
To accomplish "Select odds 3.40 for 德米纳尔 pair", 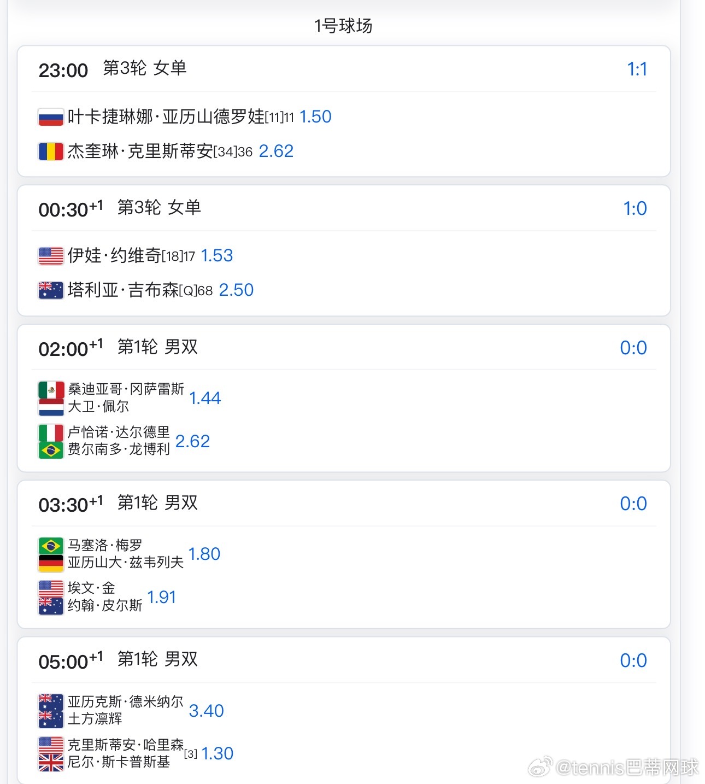I will tap(206, 711).
